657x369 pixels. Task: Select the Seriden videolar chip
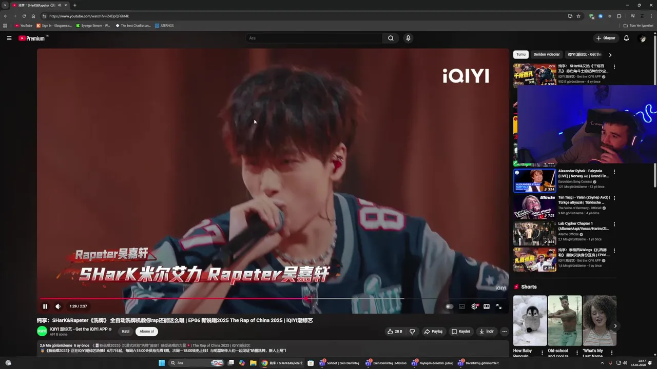(547, 54)
